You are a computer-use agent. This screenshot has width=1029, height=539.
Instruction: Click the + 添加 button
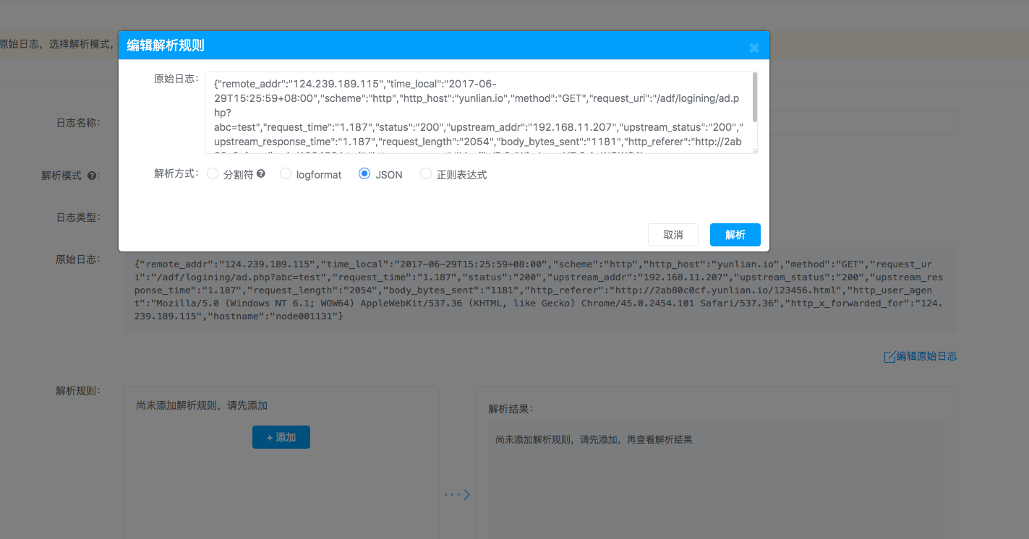click(x=281, y=437)
